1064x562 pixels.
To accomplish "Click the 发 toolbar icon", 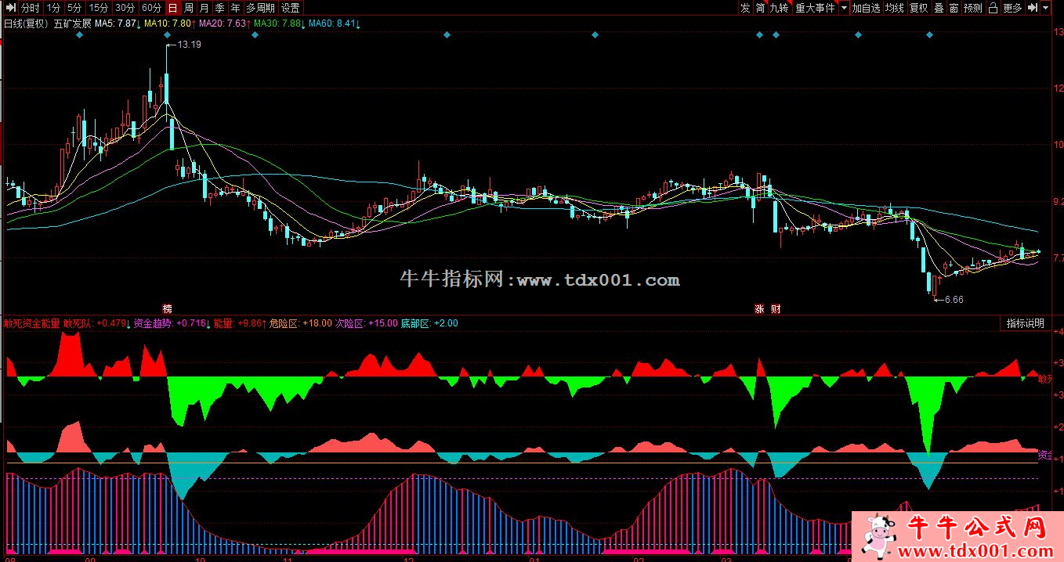I will 744,8.
